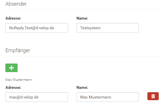This screenshot has width=161, height=103.
Task: Click the Name label under Absender
Action: point(82,18)
